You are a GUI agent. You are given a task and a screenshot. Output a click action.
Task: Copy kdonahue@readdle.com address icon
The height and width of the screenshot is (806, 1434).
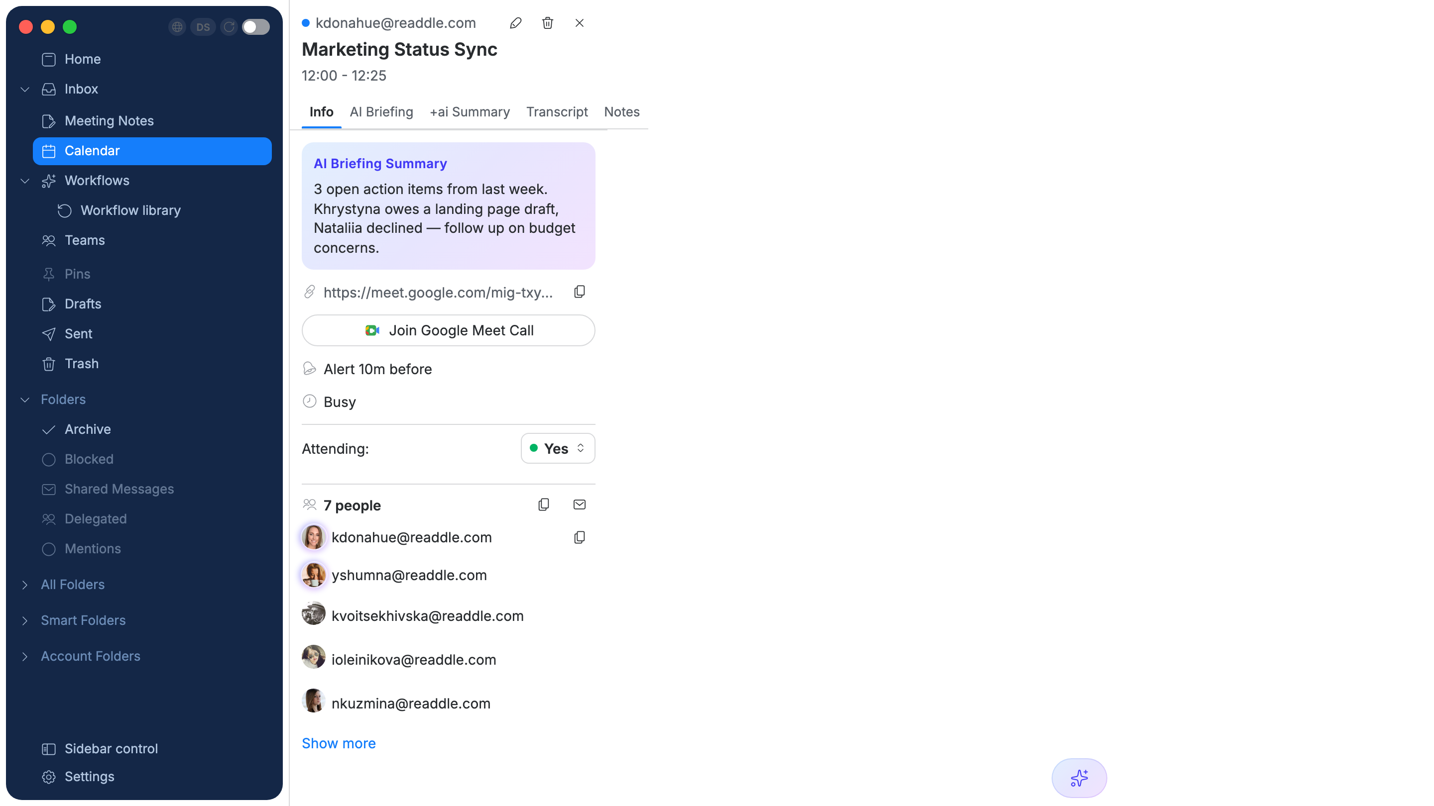click(x=580, y=537)
